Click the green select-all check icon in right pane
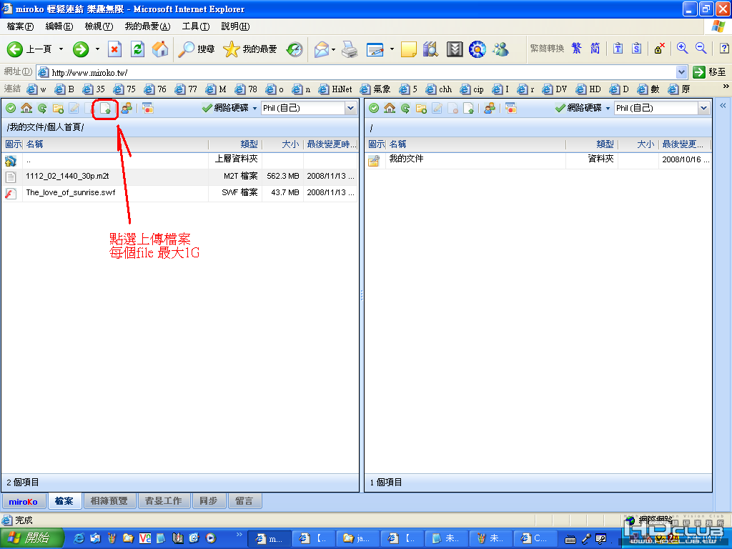Viewport: 732px width, 549px height. [374, 109]
